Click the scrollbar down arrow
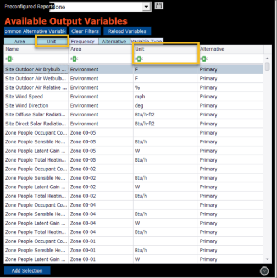This screenshot has width=277, height=278. click(267, 259)
